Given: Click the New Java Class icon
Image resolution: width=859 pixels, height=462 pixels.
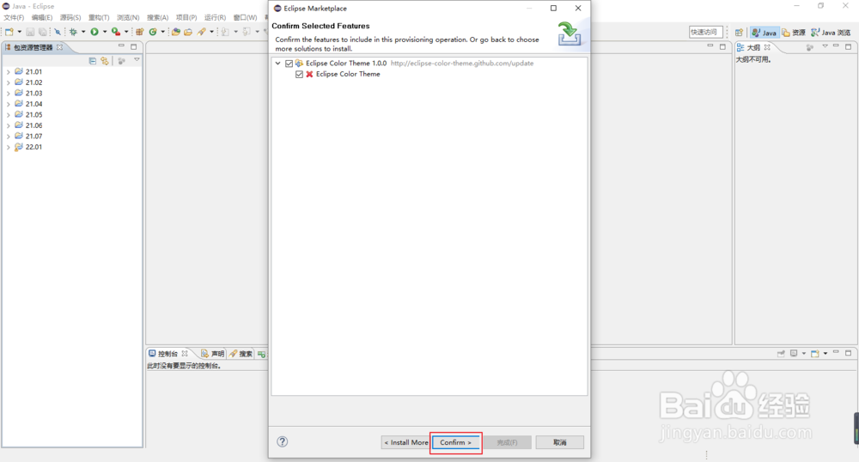Looking at the screenshot, I should pos(153,32).
